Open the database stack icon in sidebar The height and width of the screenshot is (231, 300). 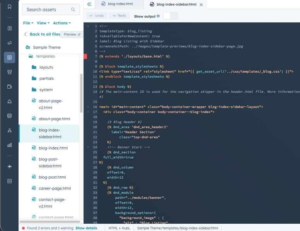[9, 116]
